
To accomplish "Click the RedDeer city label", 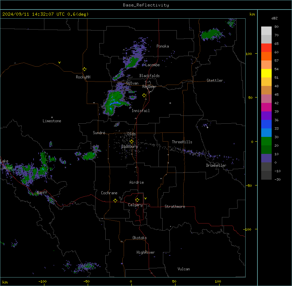I will coord(149,87).
